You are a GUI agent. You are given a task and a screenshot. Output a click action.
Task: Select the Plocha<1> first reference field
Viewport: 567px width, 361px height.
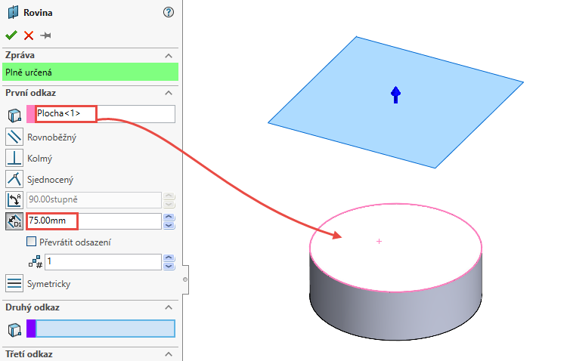[x=105, y=114]
